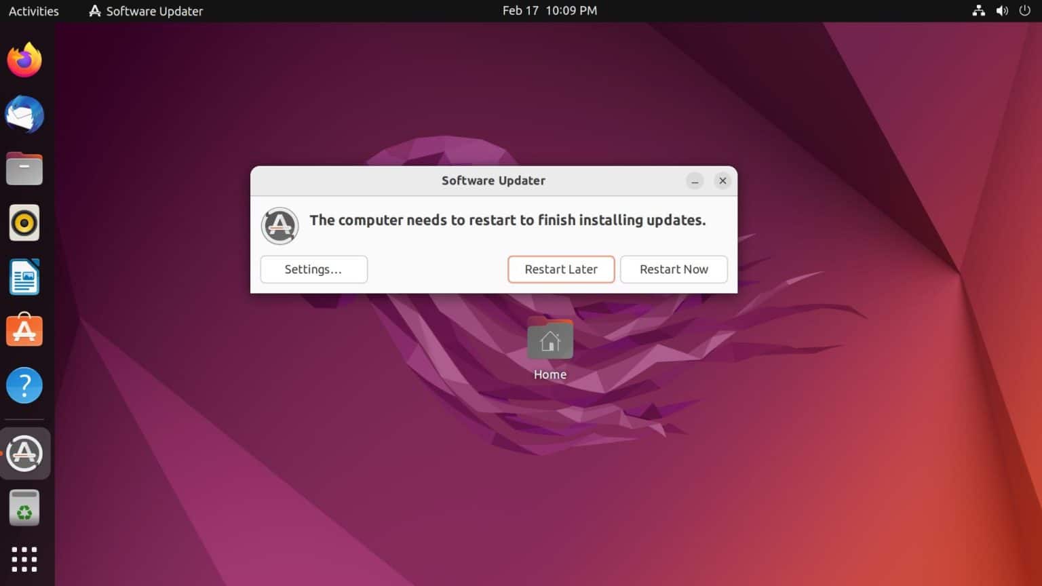Open the date and time calendar
Screen dimensions: 1042x586
(x=549, y=10)
